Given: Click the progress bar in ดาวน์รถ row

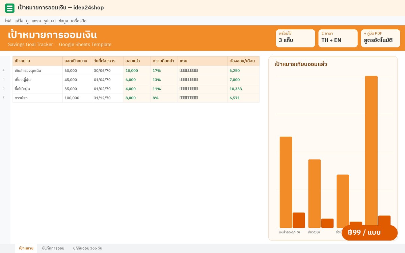Looking at the screenshot, I should pos(189,98).
